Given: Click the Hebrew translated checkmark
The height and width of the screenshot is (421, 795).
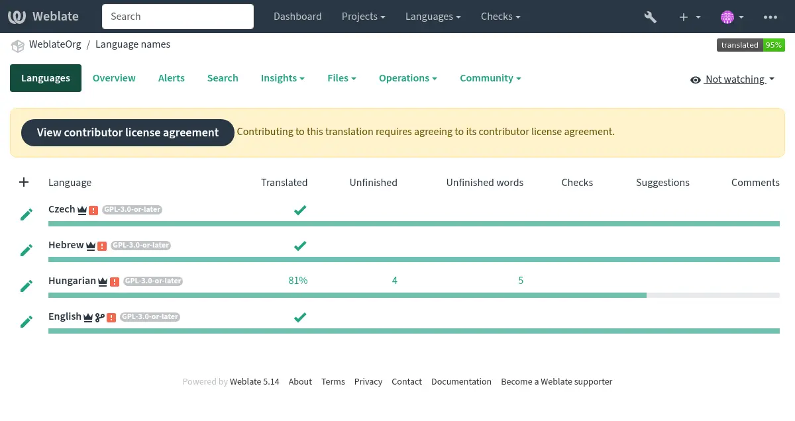Looking at the screenshot, I should [x=300, y=246].
